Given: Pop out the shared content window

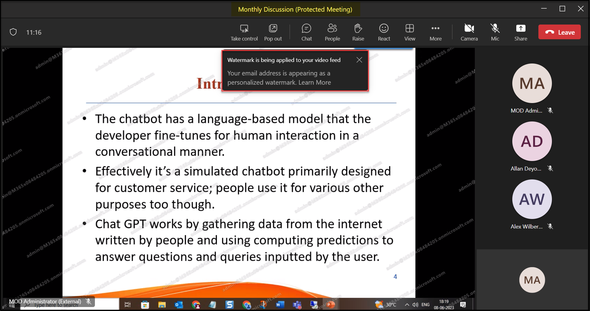Looking at the screenshot, I should pyautogui.click(x=273, y=29).
